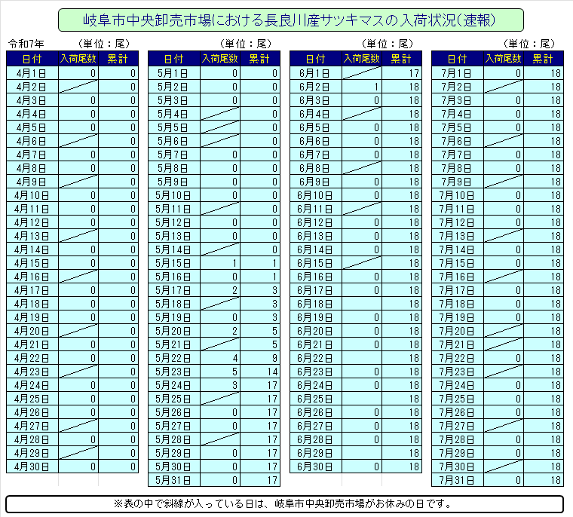Click the cumulative total cell for 6月1日

(401, 73)
